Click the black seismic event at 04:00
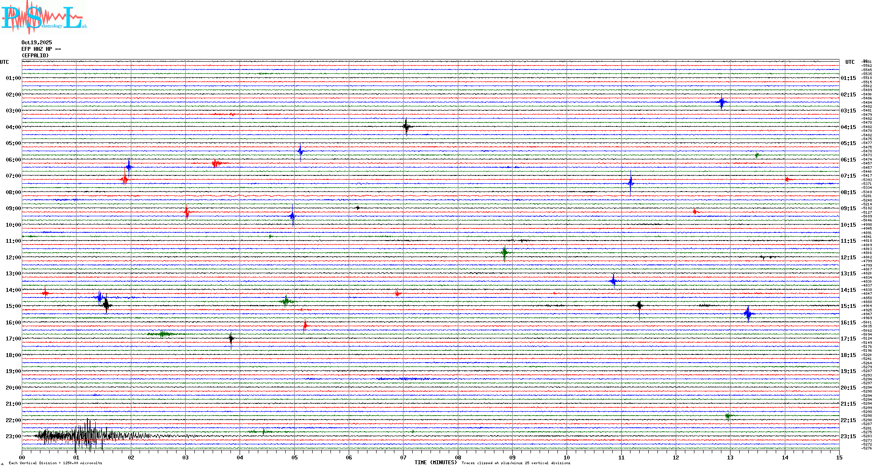The image size is (874, 469). (406, 127)
